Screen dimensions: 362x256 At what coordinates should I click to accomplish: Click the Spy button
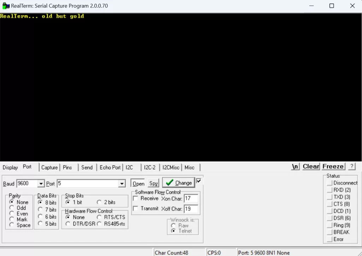[x=153, y=183]
